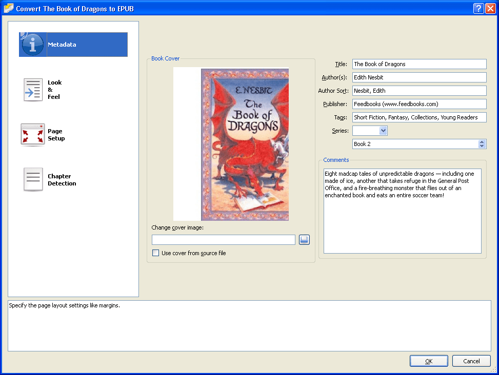Expand the Series dropdown
499x375 pixels.
tap(383, 131)
